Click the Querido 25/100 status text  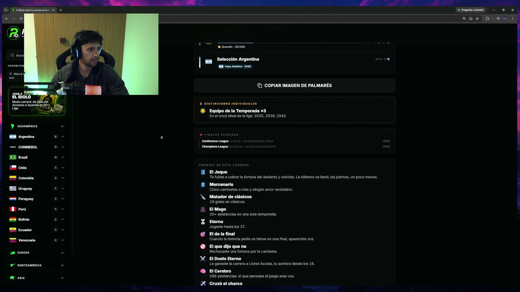(233, 47)
